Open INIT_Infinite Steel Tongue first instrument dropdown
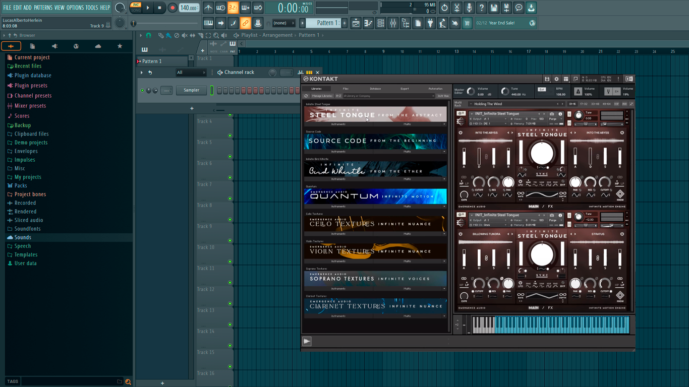 point(472,114)
